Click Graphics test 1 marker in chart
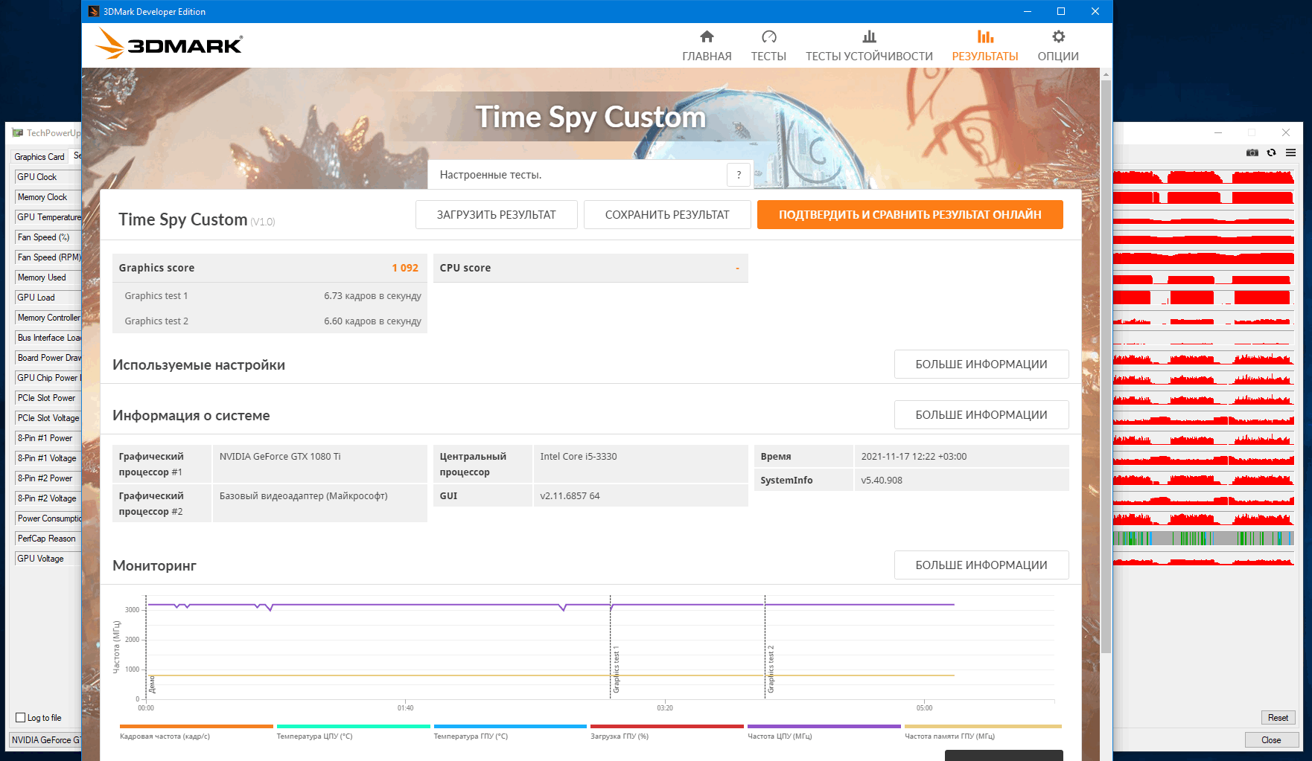Viewport: 1312px width, 761px height. (616, 670)
